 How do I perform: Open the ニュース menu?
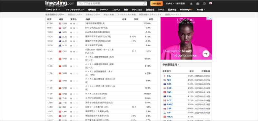[116, 10]
